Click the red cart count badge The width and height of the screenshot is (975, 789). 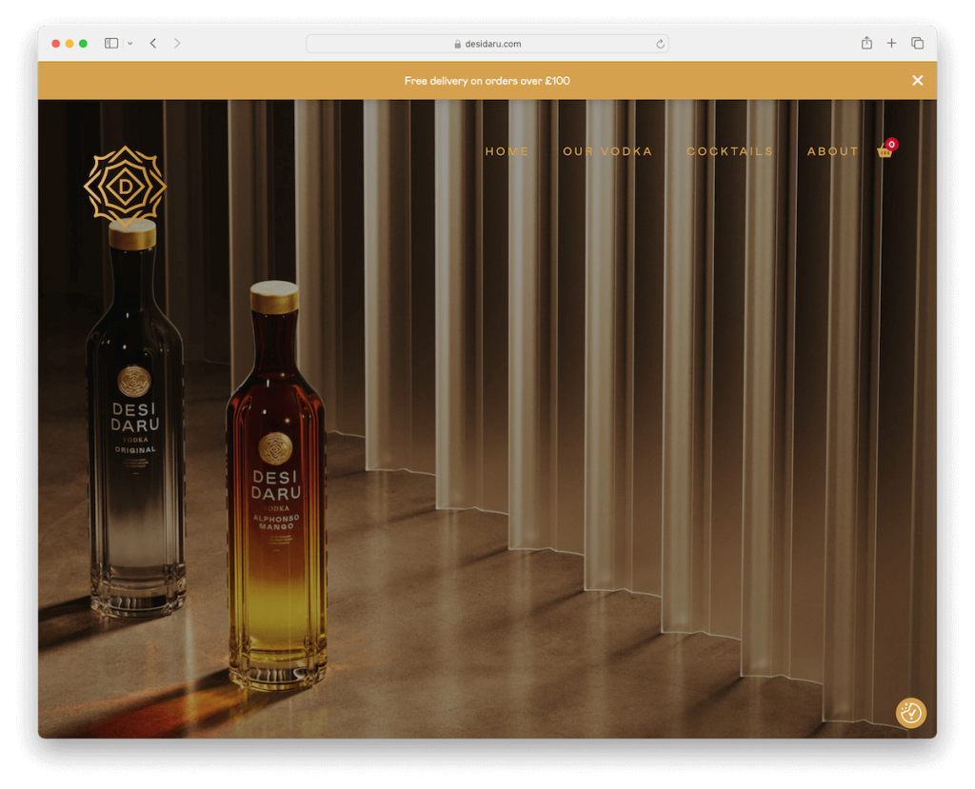point(891,145)
